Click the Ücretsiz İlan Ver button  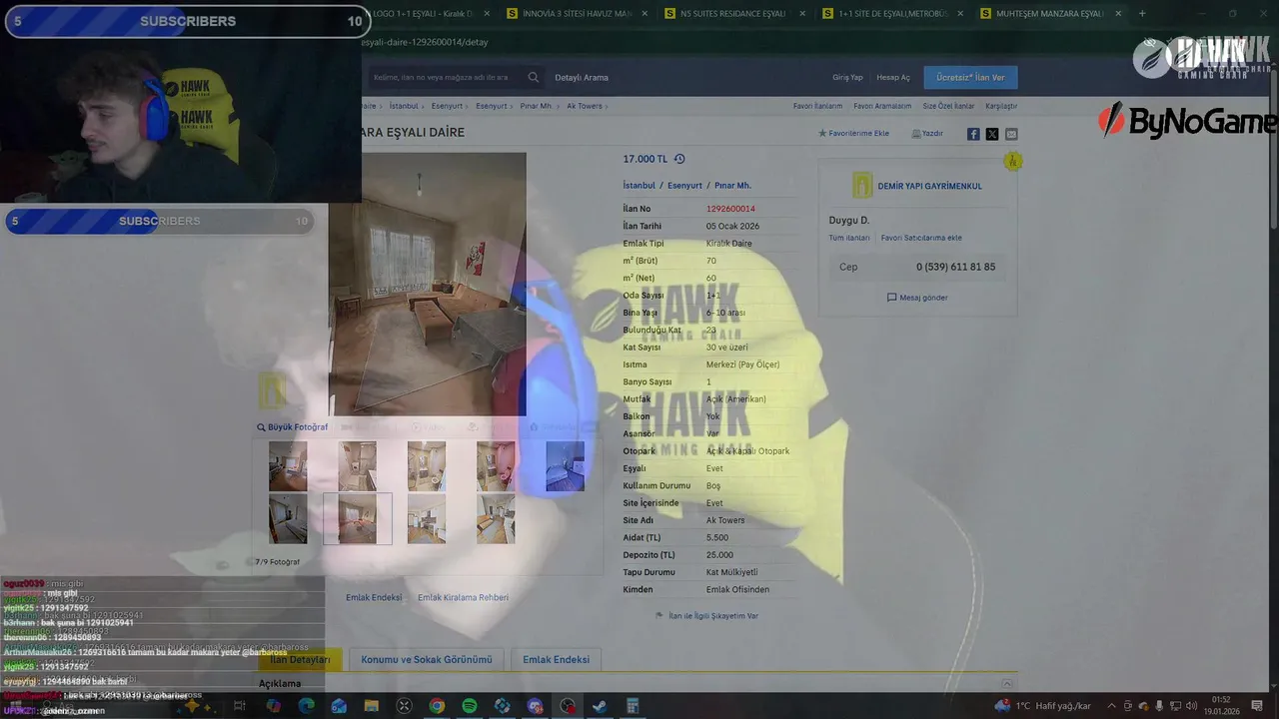click(x=970, y=77)
